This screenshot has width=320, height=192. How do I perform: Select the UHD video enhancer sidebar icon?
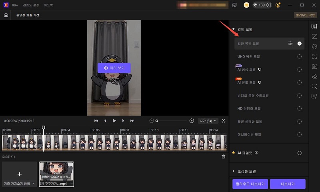[x=314, y=26]
